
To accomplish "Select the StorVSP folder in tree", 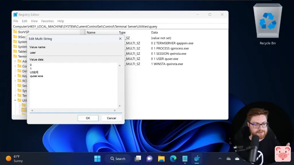I will (x=23, y=32).
